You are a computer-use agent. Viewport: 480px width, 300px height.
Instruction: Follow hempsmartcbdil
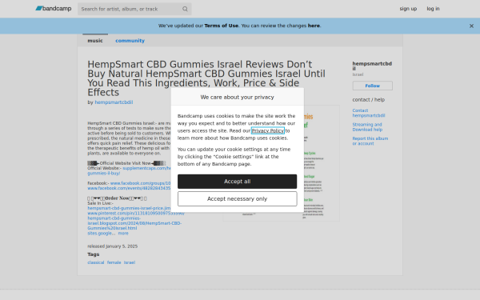(372, 86)
